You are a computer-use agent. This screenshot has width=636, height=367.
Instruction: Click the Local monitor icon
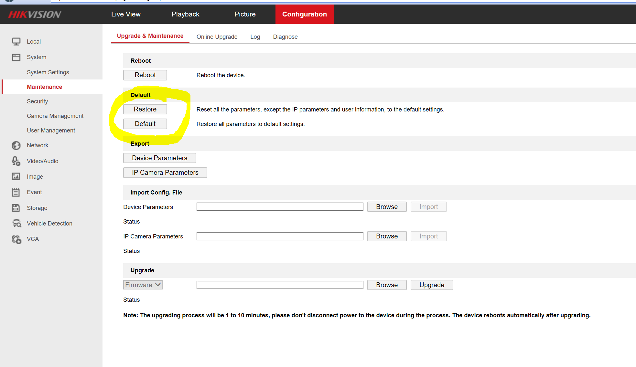pyautogui.click(x=16, y=41)
